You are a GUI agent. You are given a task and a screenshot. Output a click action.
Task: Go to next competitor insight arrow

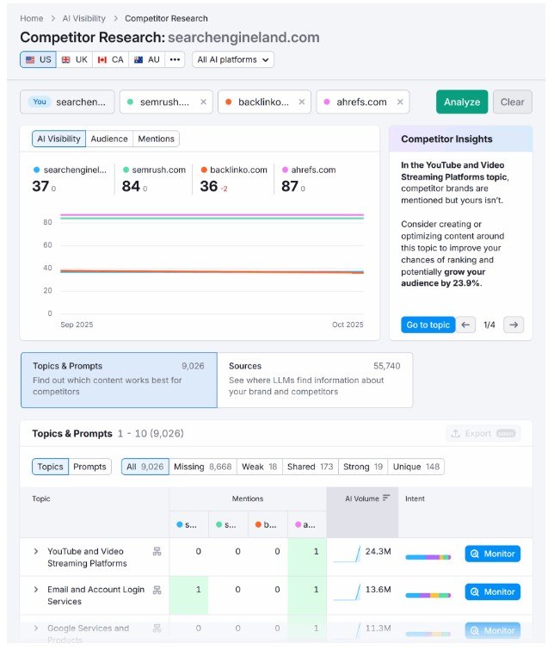[514, 325]
